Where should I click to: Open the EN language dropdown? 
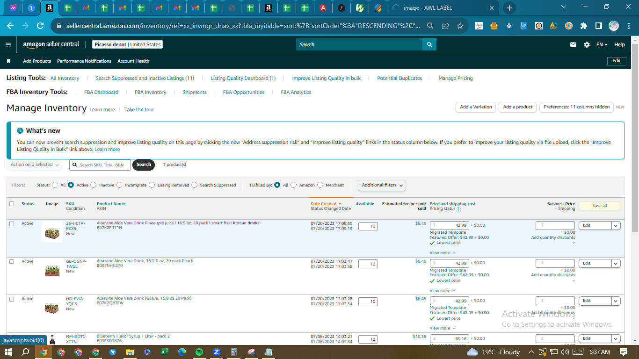click(602, 44)
